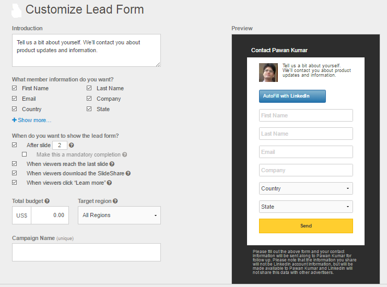Open the State dropdown in preview

pyautogui.click(x=306, y=207)
